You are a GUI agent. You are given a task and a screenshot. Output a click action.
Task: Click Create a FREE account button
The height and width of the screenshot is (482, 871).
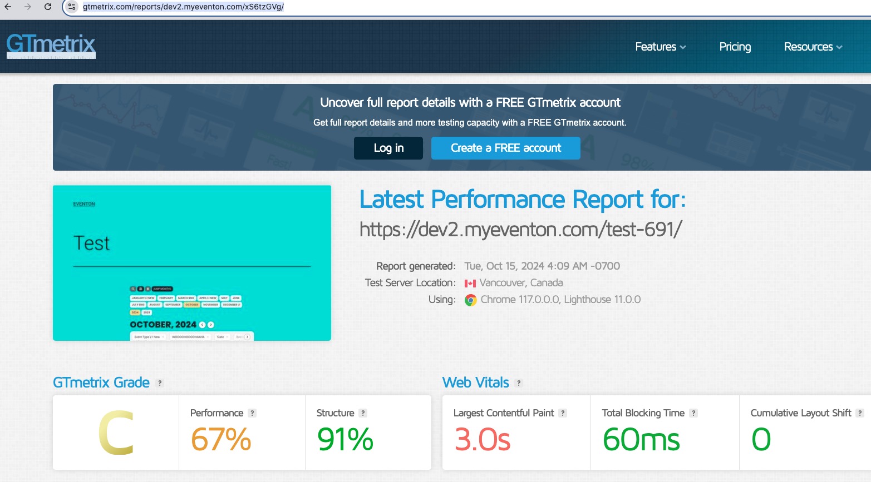[x=506, y=148]
